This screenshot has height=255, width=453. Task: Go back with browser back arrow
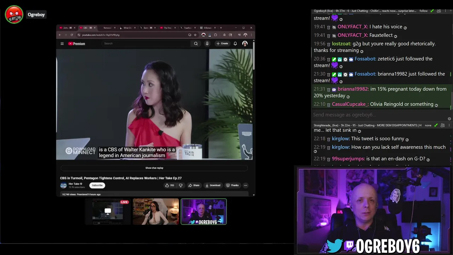pos(60,35)
